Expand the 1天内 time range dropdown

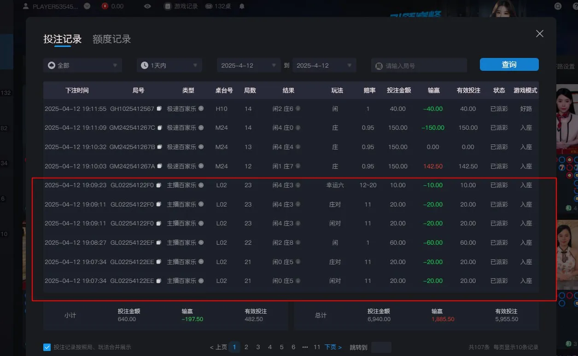click(169, 65)
